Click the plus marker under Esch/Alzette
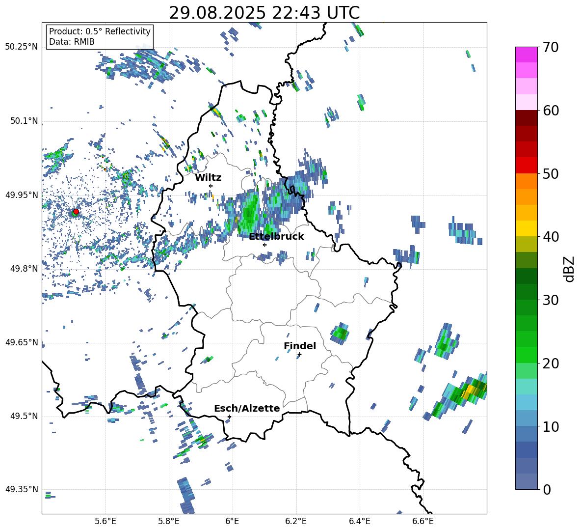Image resolution: width=581 pixels, height=531 pixels. point(229,417)
